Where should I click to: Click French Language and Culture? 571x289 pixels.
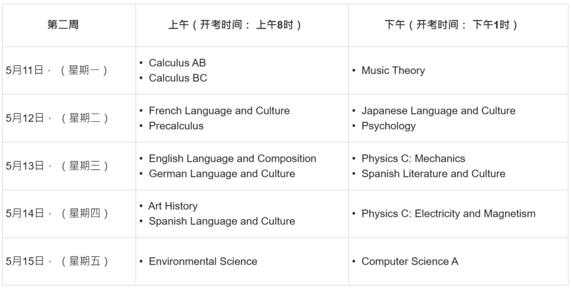point(219,111)
